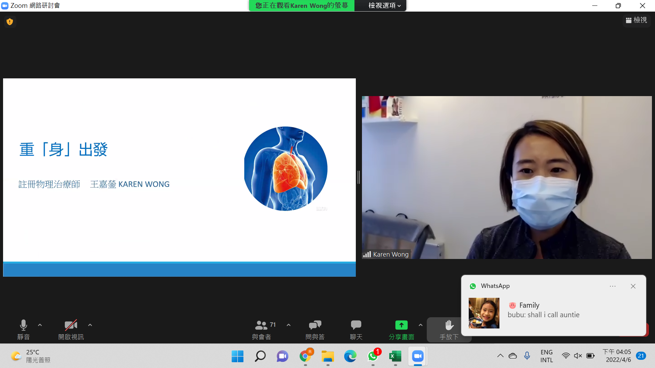
Task: Open WhatsApp notification options (three dots)
Action: point(613,286)
